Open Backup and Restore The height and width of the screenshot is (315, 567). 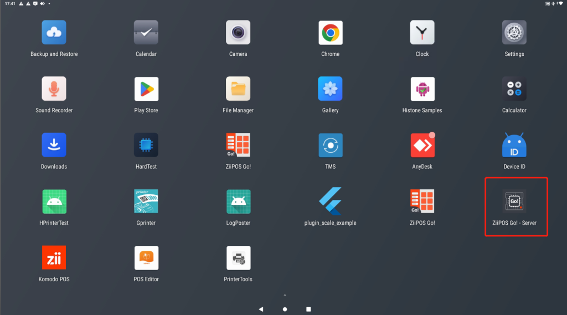[x=54, y=33]
